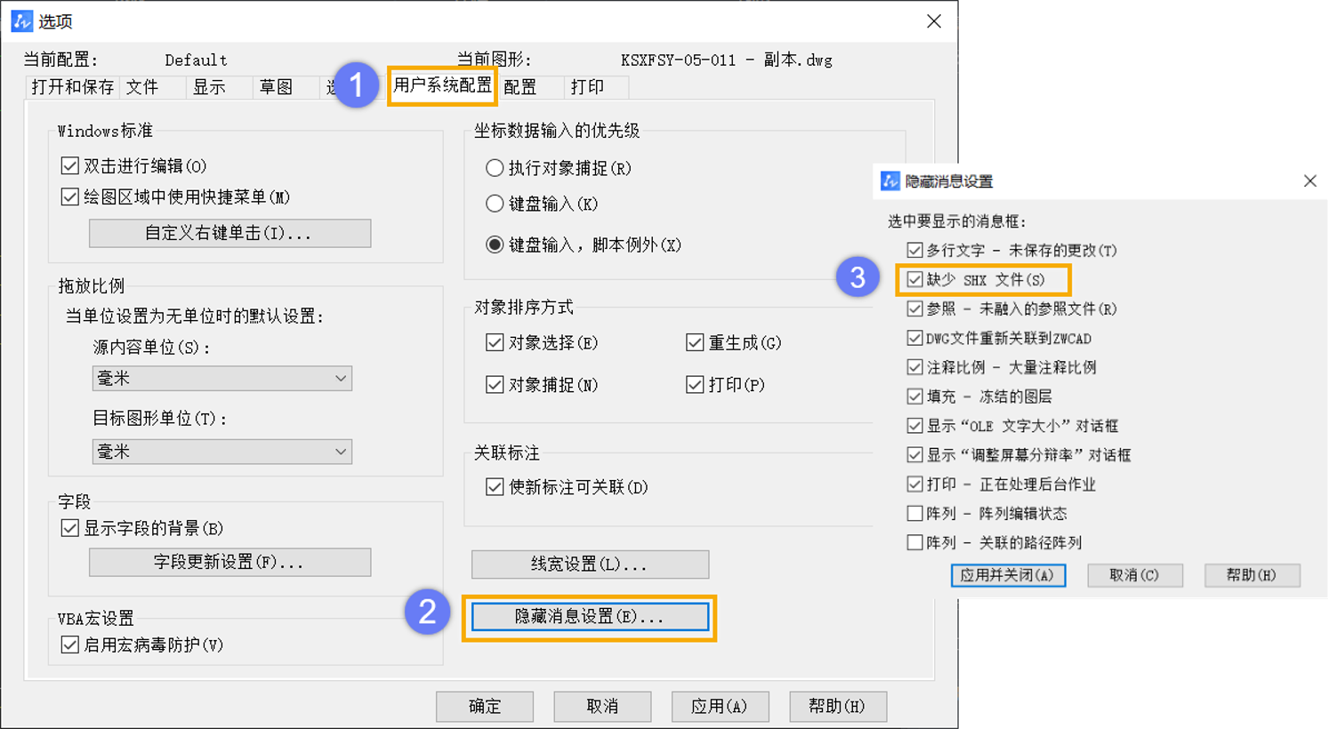Screen dimensions: 1328x729
Task: Toggle 显示"调整屏幕分辩率"对话框 checkbox
Action: coord(914,454)
